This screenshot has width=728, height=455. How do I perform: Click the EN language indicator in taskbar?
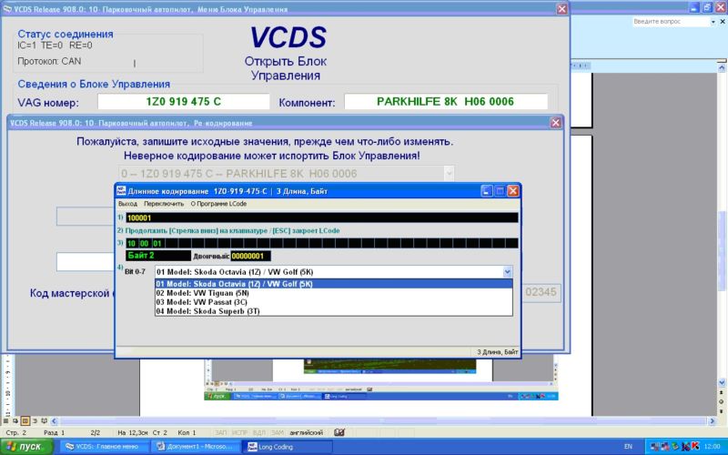(x=628, y=447)
